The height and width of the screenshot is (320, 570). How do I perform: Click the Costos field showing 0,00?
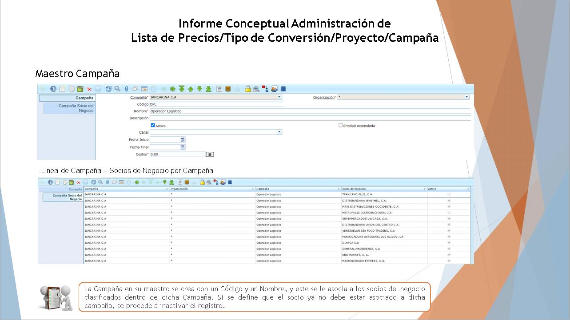[178, 154]
